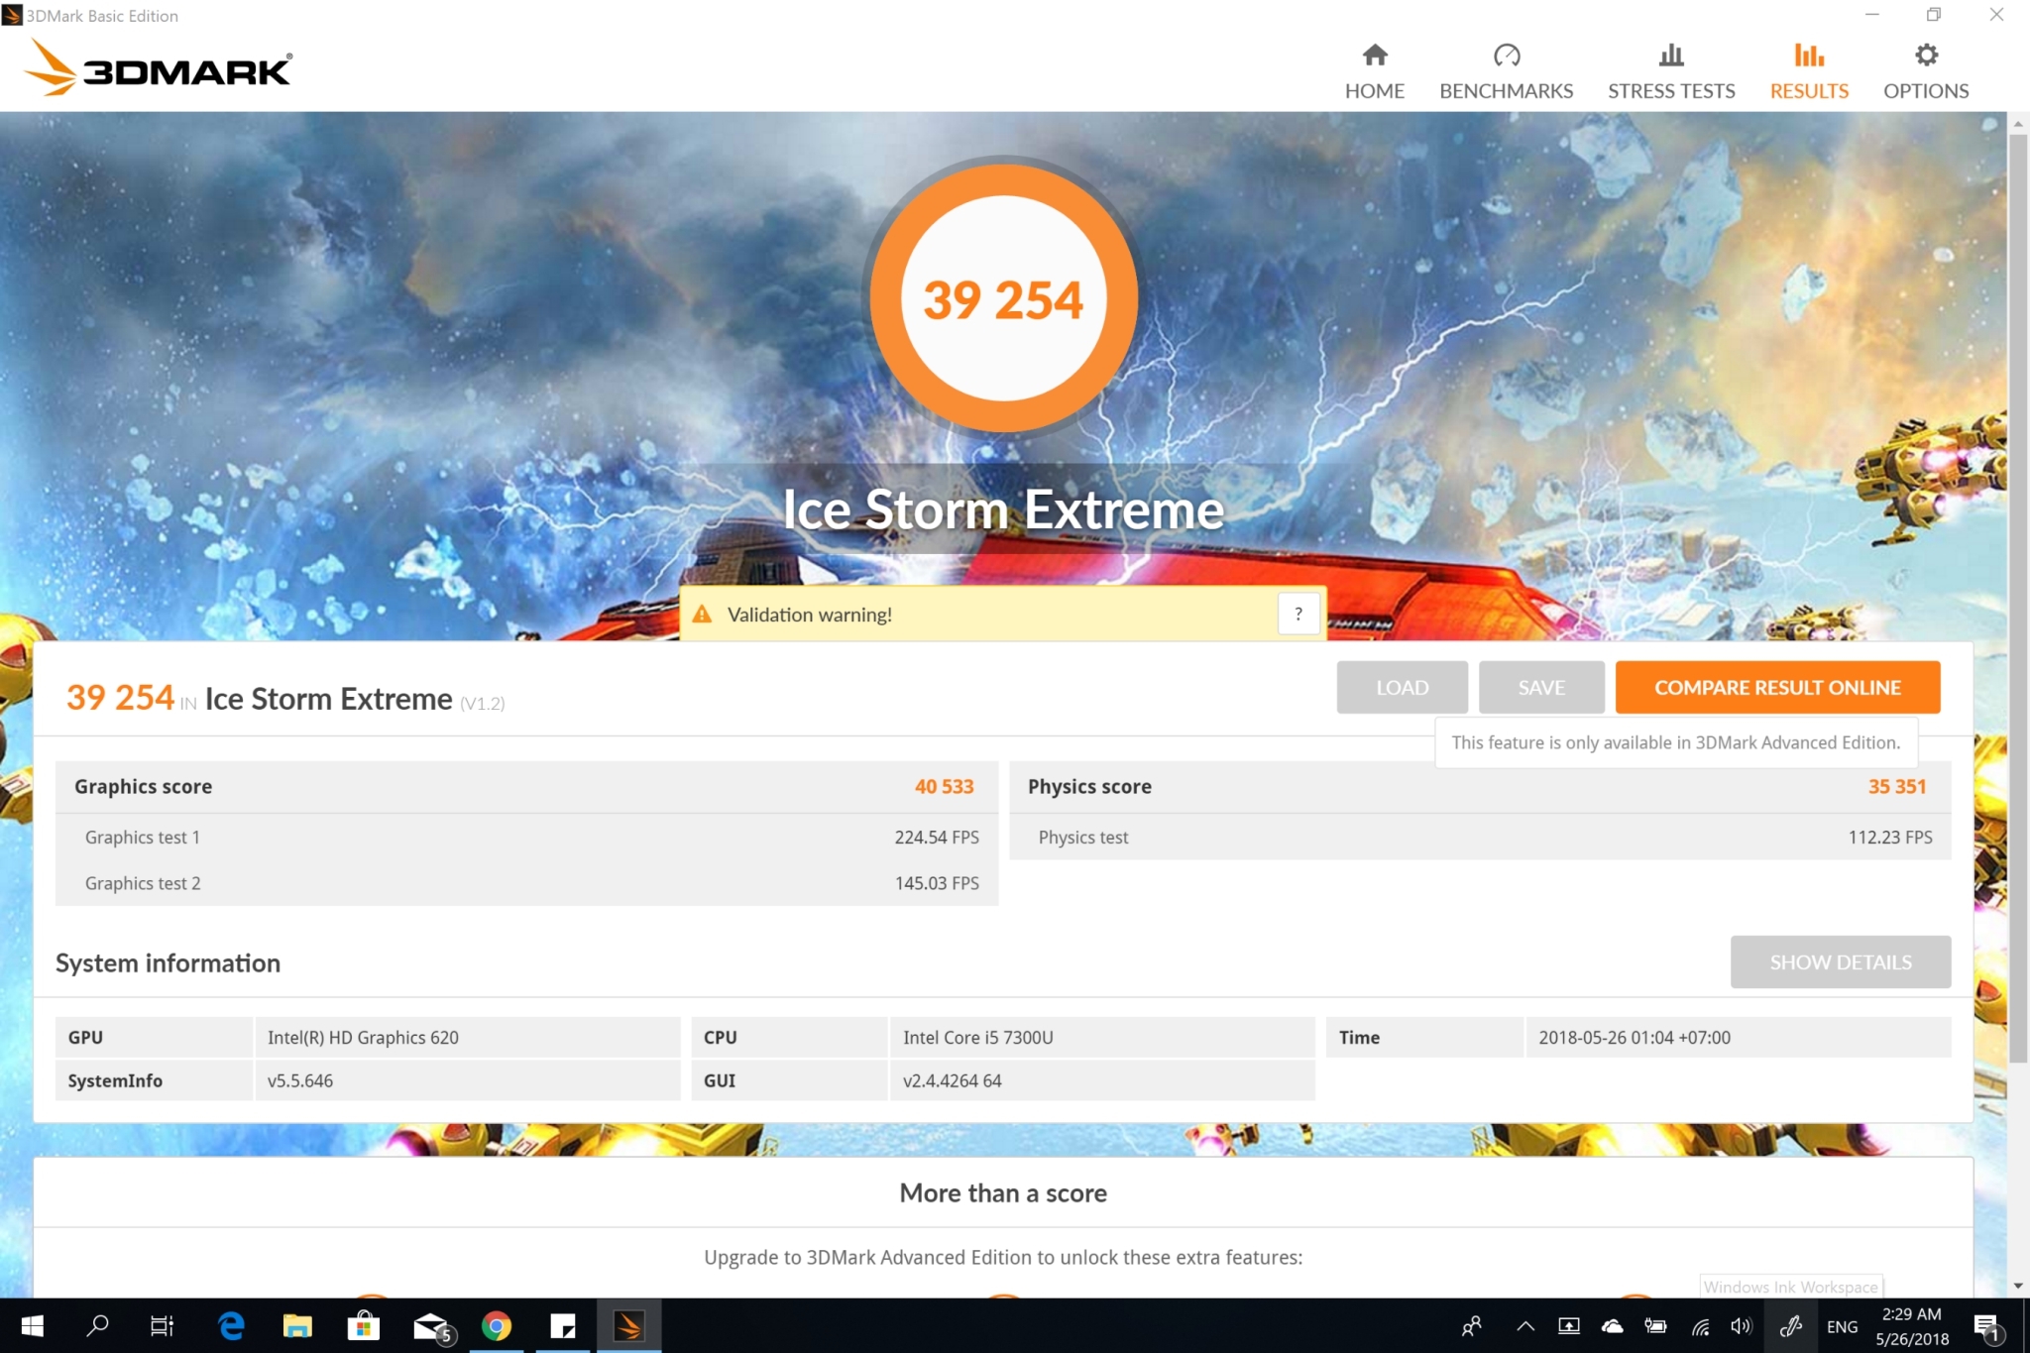The image size is (2030, 1353).
Task: Open Sticky Notes icon in taskbar
Action: pos(563,1326)
